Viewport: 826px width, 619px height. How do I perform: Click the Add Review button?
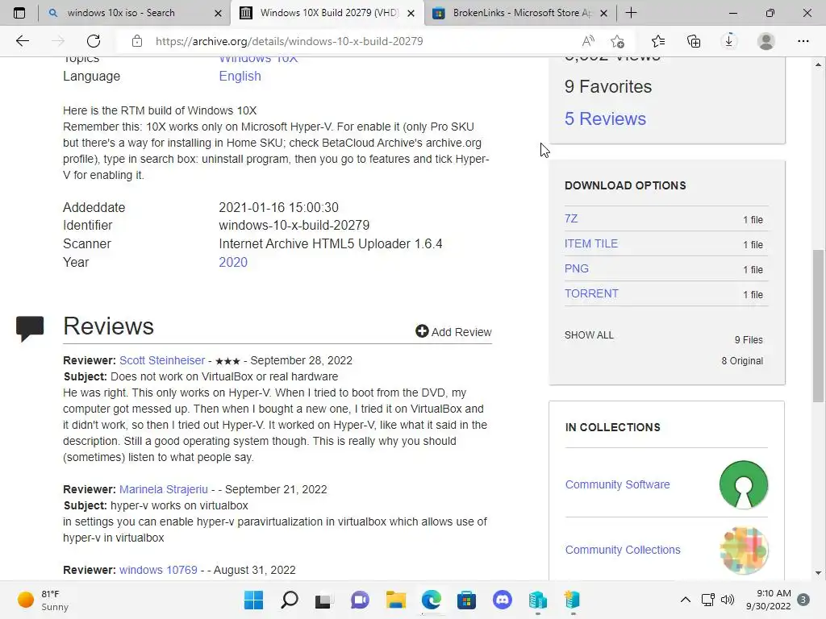[453, 331]
